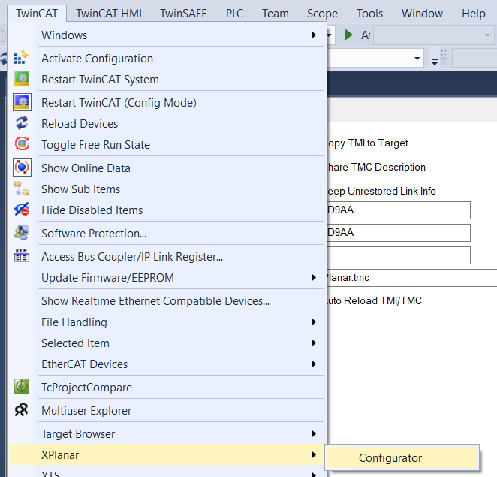Click the Activate Configuration icon
Screen dimensions: 497x477
[22, 58]
